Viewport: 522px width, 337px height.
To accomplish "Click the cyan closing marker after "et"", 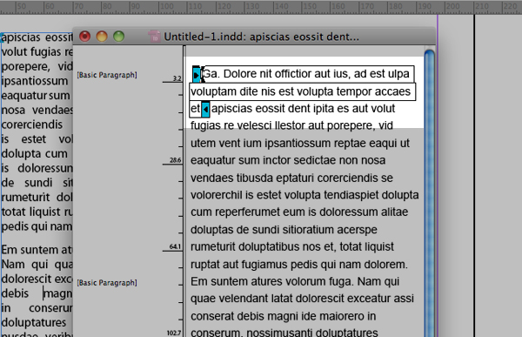I will click(x=205, y=109).
